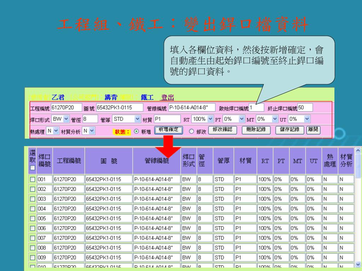The height and width of the screenshot is (271, 362).
Task: Click the 工程編號 column header
Action: coord(69,161)
